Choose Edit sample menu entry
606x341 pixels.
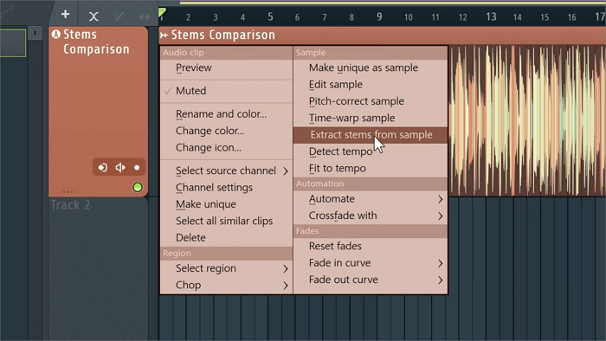[371, 84]
